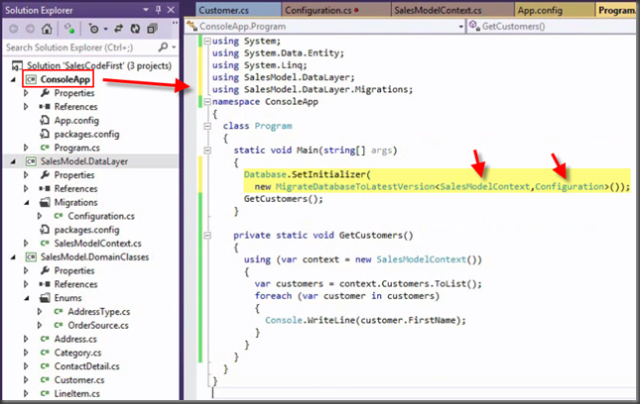Select Program.cs in Solution Explorer

pyautogui.click(x=76, y=148)
